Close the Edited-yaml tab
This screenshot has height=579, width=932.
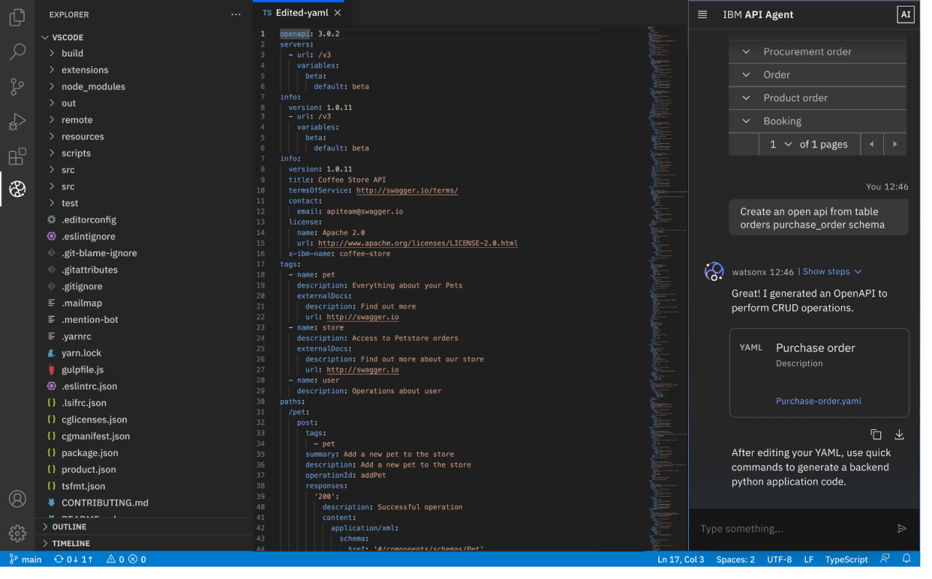337,13
